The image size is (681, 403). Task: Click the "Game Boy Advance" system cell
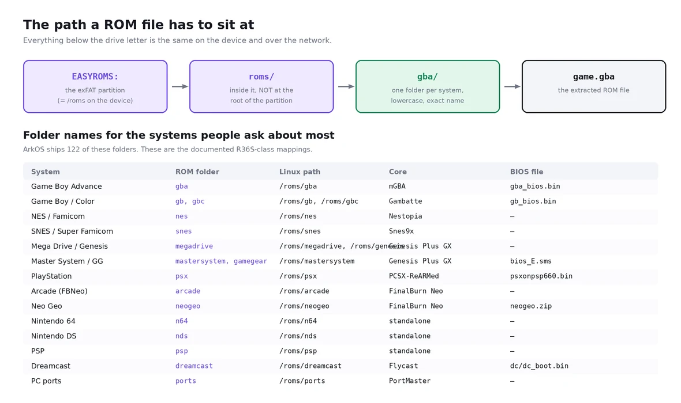(66, 187)
